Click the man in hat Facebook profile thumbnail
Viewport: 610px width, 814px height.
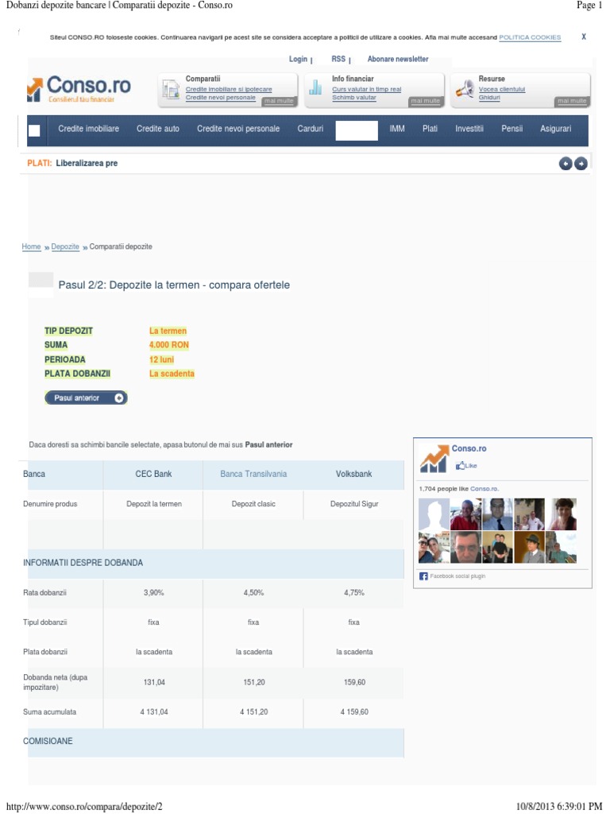(529, 547)
